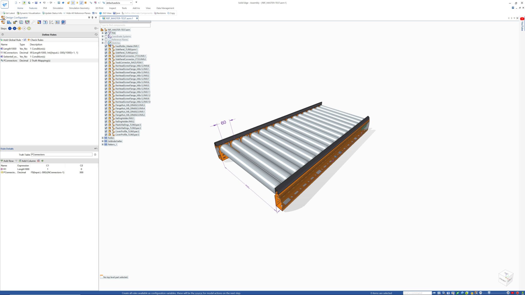Open the Add Global Rule dropdown arrow
525x295 pixels.
tap(22, 40)
